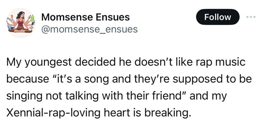Click the quoted phrase "it's a song"

[x=81, y=78]
